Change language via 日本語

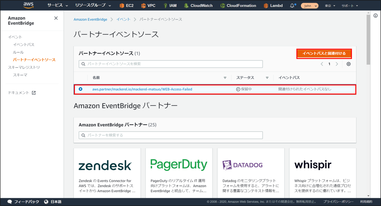(x=53, y=202)
